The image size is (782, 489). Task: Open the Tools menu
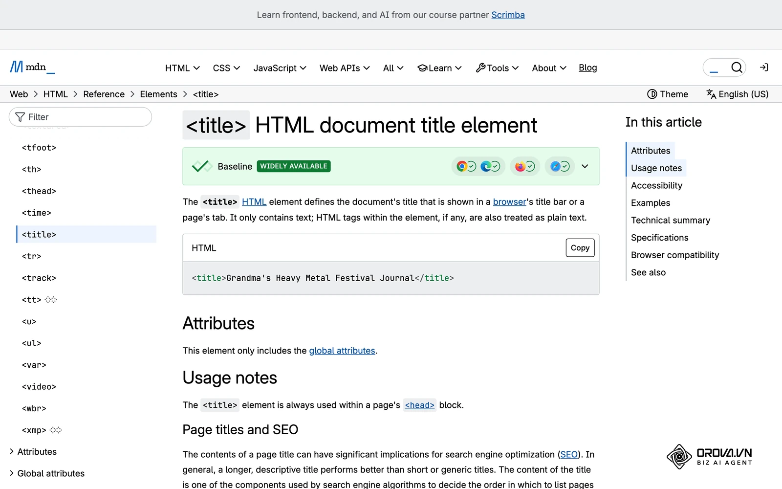pyautogui.click(x=497, y=68)
